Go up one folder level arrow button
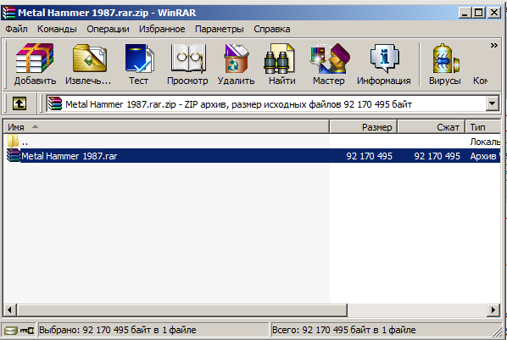This screenshot has height=340, width=507. pos(19,103)
